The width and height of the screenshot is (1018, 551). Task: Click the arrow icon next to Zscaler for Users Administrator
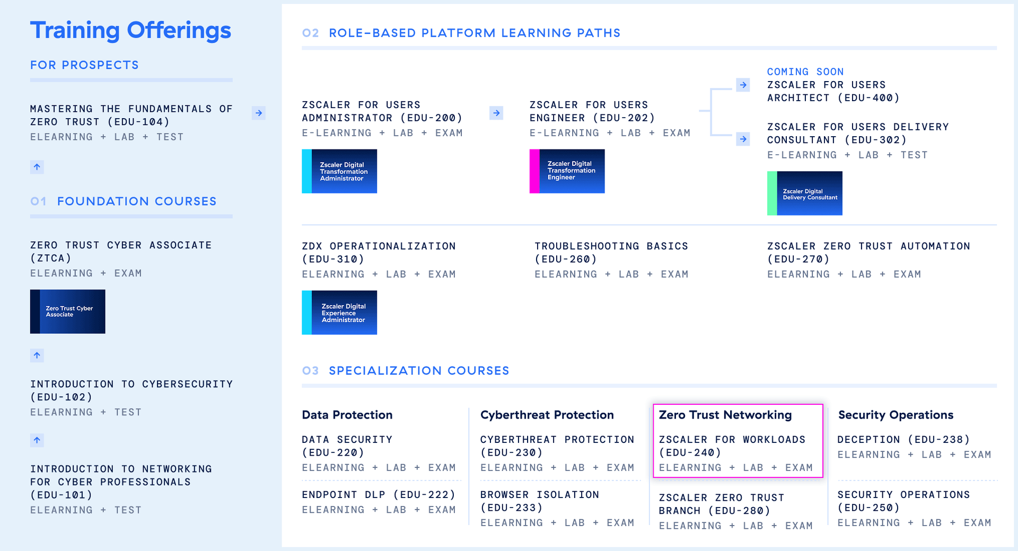(x=496, y=113)
